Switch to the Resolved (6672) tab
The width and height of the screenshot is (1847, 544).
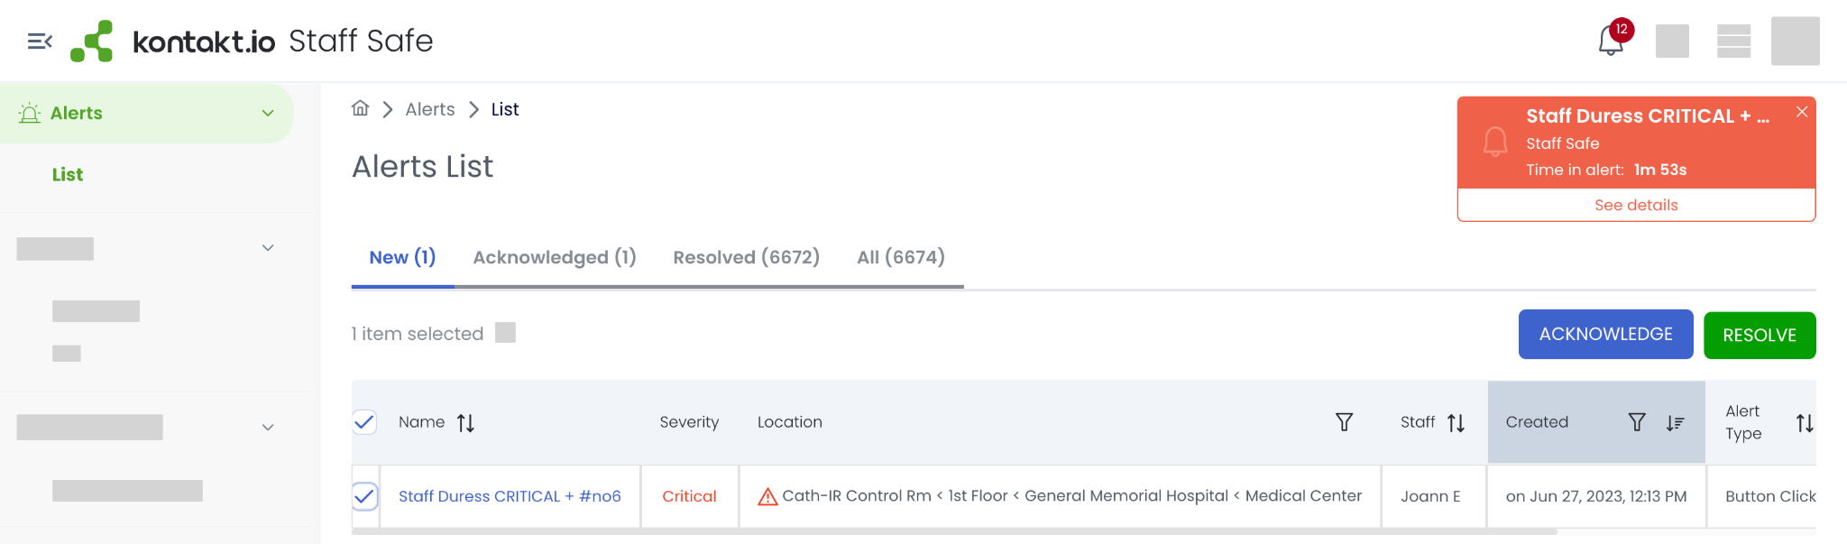[x=747, y=257]
